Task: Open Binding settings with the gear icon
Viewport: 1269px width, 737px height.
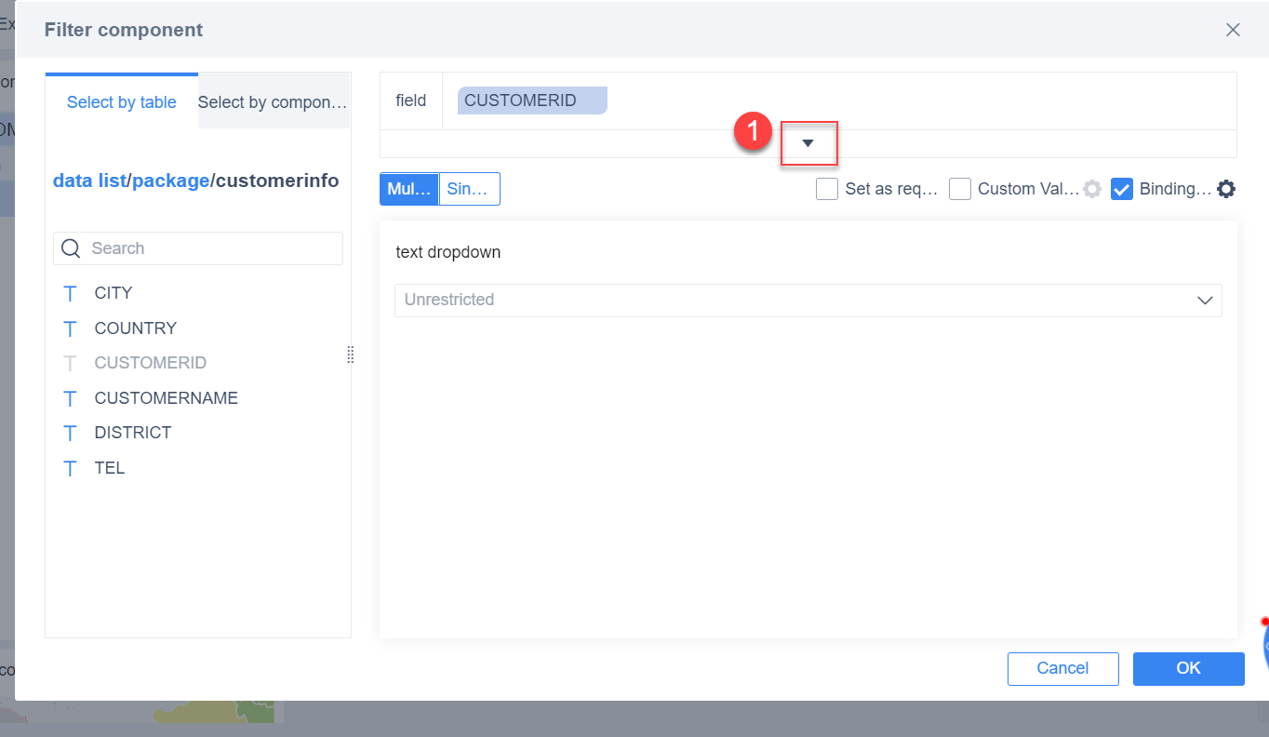Action: [x=1226, y=189]
